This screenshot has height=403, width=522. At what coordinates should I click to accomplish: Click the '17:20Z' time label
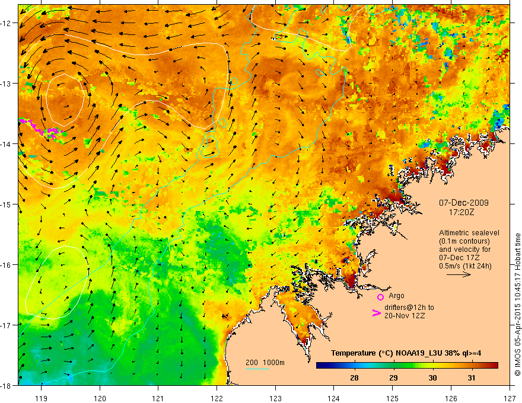point(461,212)
